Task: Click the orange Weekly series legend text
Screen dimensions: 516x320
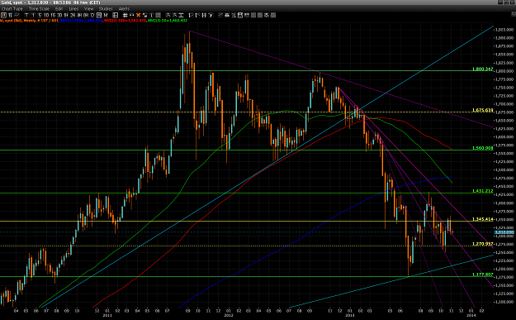Action: (x=29, y=21)
